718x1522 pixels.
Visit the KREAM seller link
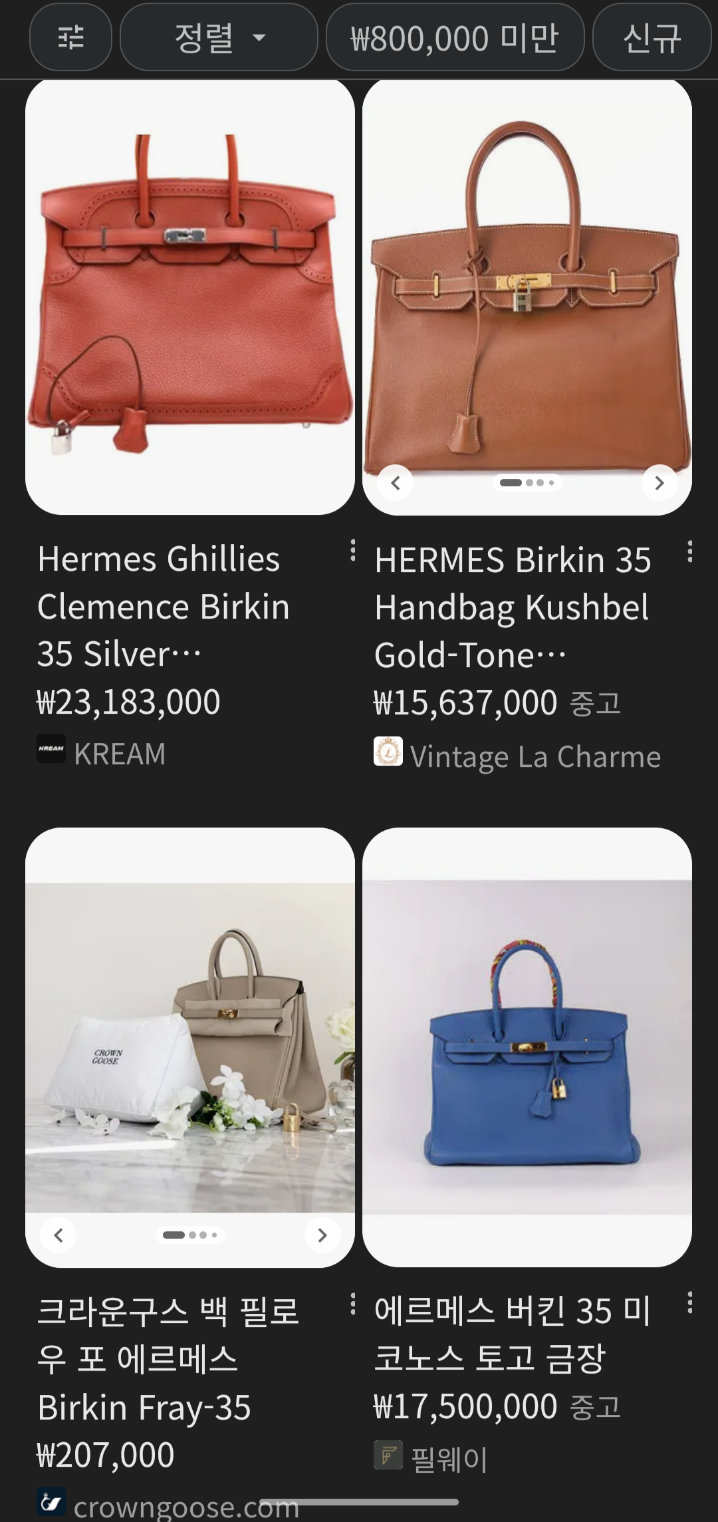pyautogui.click(x=101, y=754)
